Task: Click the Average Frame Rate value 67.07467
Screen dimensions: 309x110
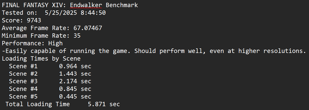Action: point(88,28)
